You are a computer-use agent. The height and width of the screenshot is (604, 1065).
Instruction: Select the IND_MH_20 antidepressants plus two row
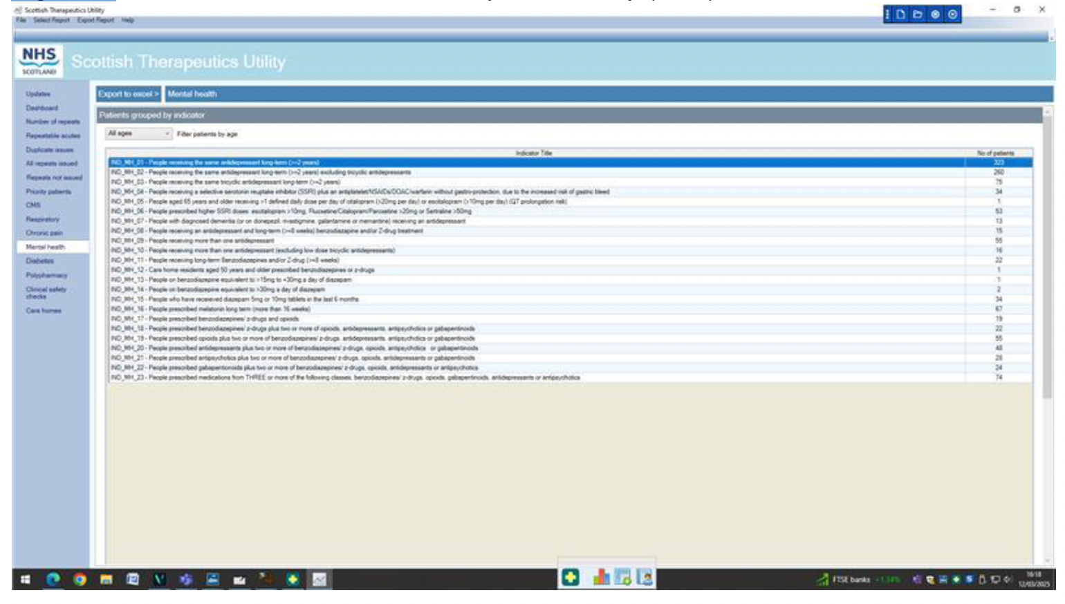(570, 348)
